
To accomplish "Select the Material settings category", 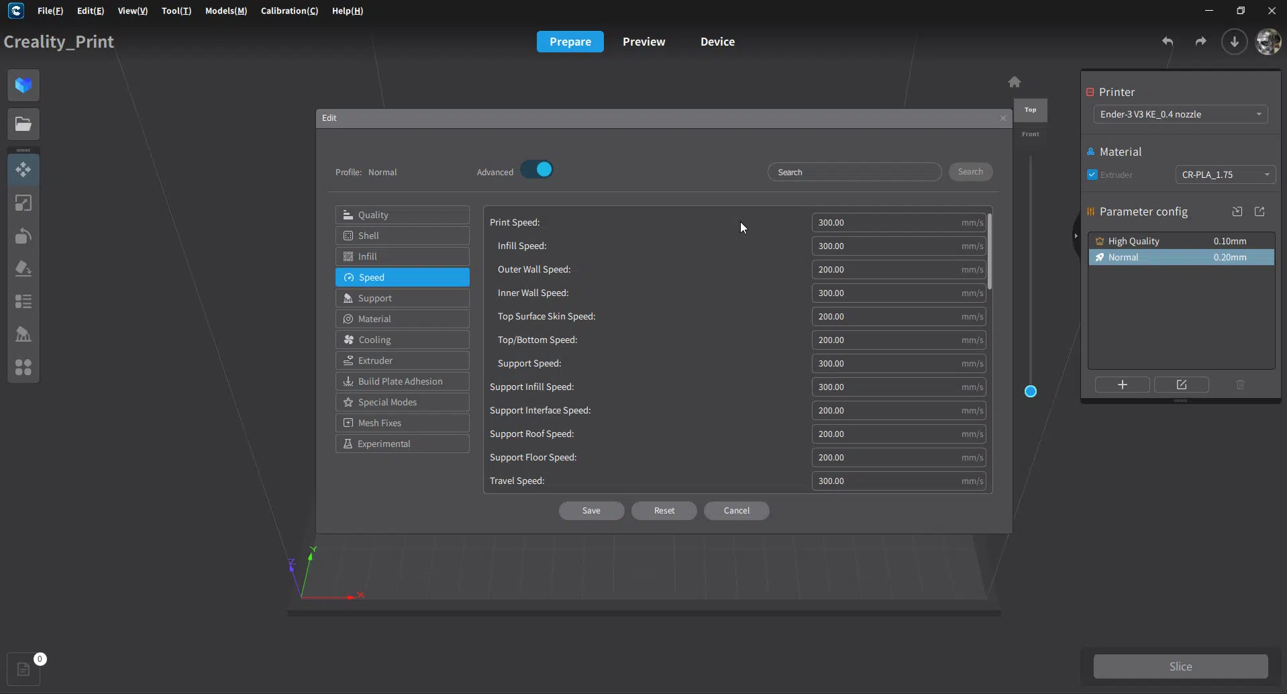I will 403,319.
